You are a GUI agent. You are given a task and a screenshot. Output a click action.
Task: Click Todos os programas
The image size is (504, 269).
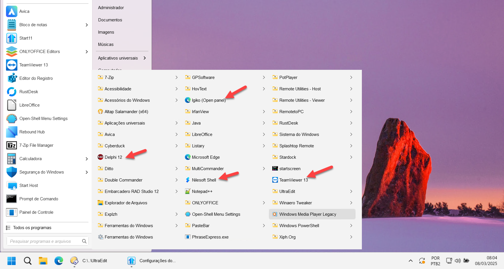(32, 228)
